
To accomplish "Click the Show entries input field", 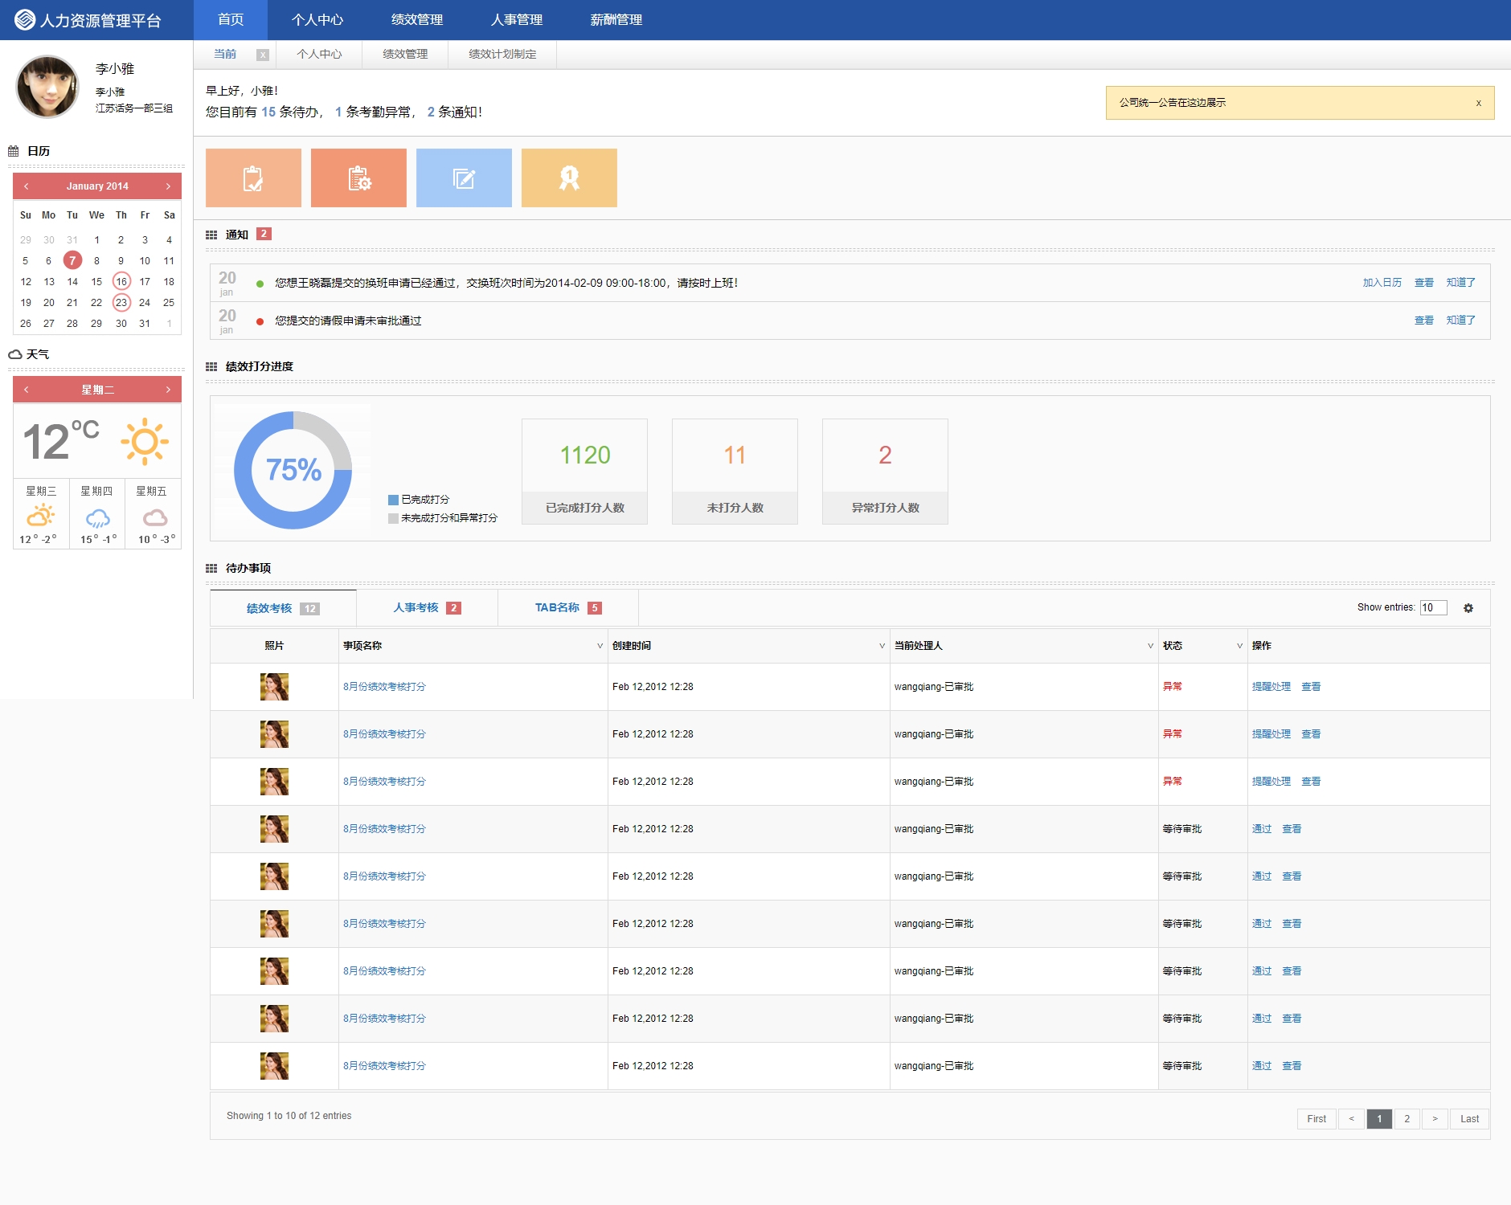I will (1433, 608).
